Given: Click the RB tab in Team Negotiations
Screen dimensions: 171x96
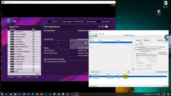Looking at the screenshot, I should click(x=103, y=27).
